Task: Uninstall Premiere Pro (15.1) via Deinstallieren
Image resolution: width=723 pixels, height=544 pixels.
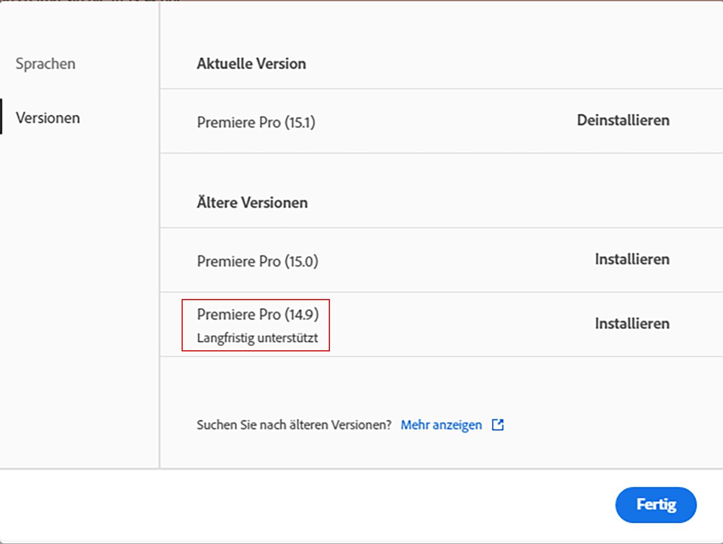Action: click(623, 120)
